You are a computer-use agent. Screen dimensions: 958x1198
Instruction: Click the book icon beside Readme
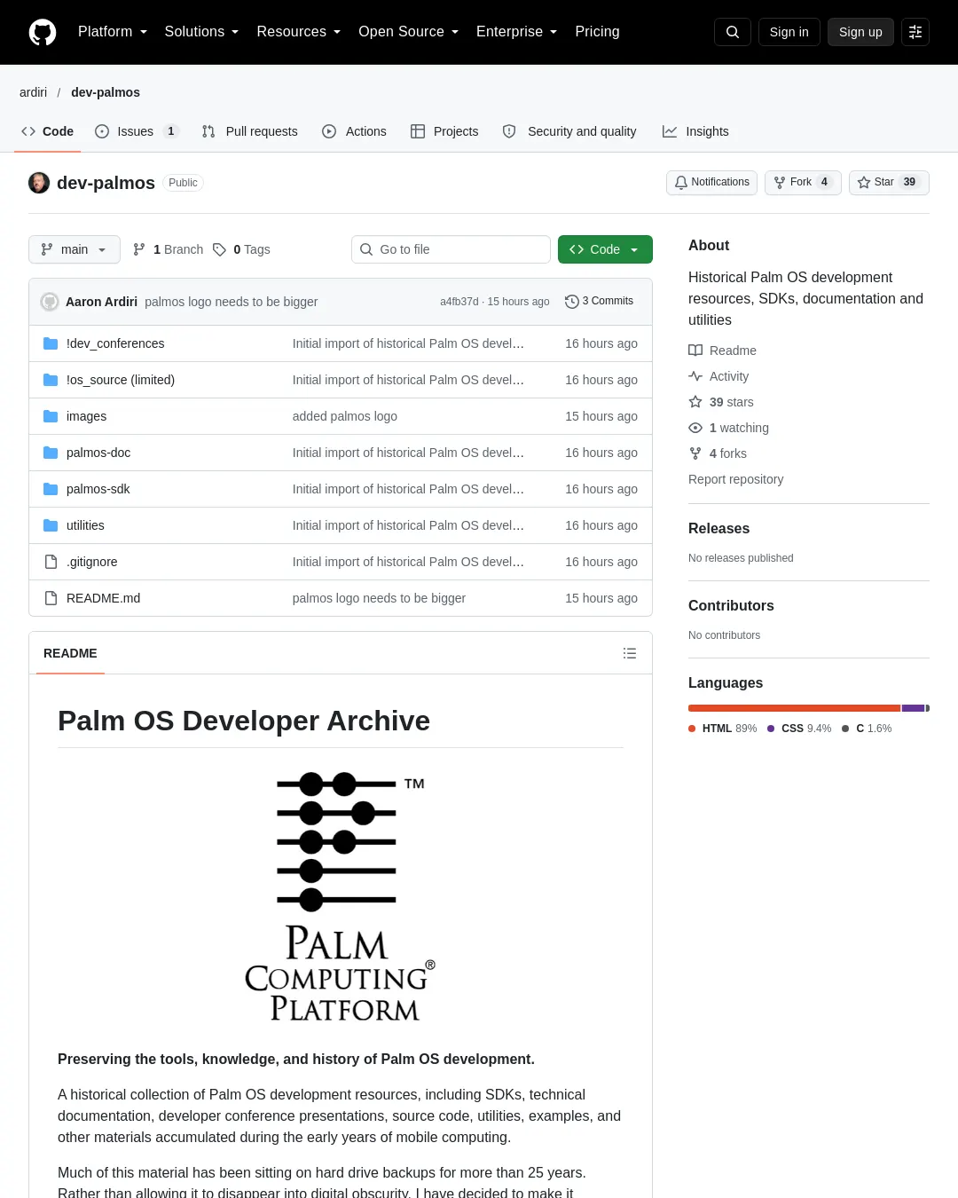(695, 351)
